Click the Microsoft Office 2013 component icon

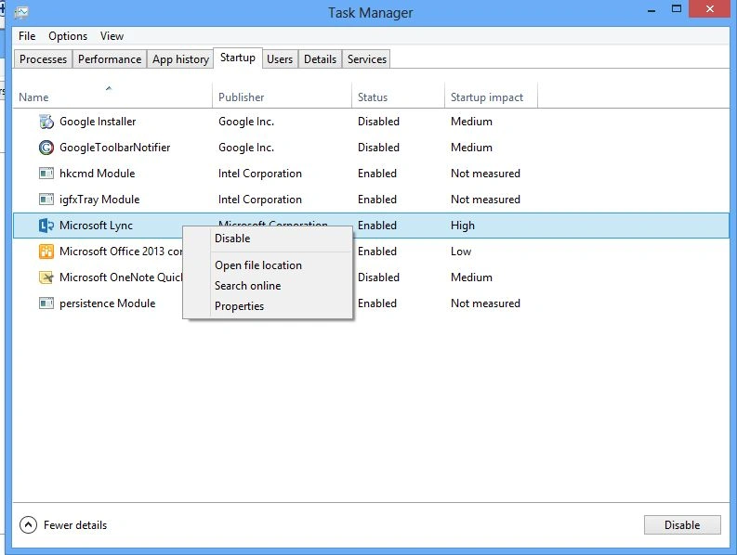(46, 252)
